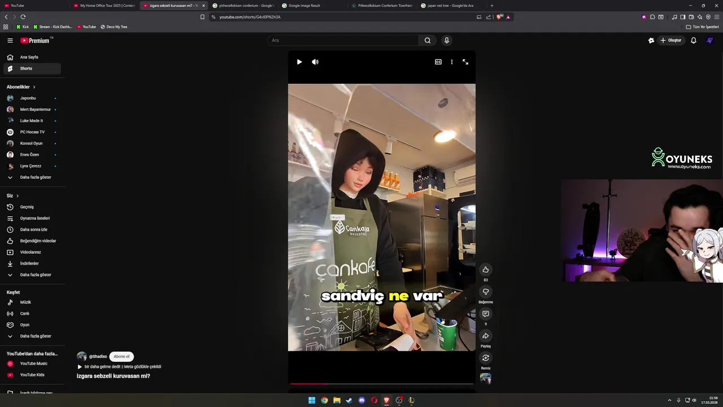
Task: Enter fullscreen for the Short
Action: 465,62
